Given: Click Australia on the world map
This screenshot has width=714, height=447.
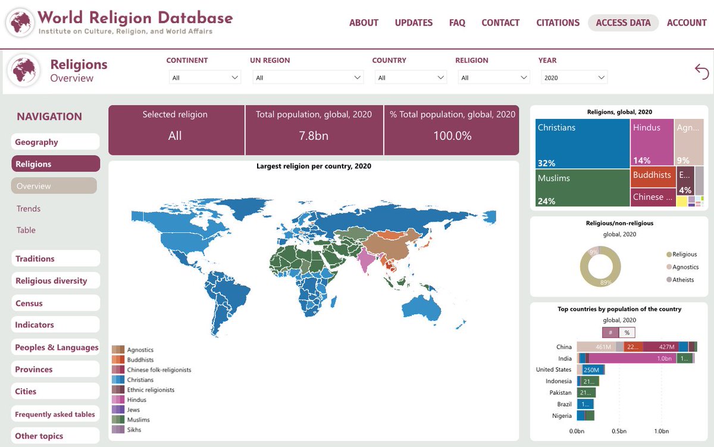Looking at the screenshot, I should (x=421, y=309).
